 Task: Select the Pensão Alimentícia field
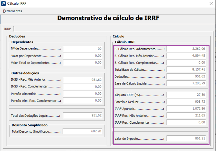pyautogui.click(x=83, y=94)
